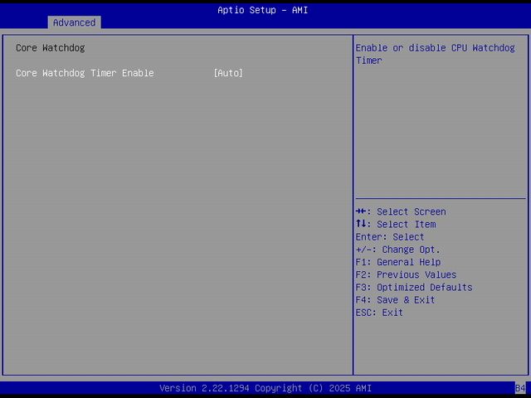Click the Aptio Setup - AMI title
Viewport: 531px width, 398px height.
tap(263, 10)
